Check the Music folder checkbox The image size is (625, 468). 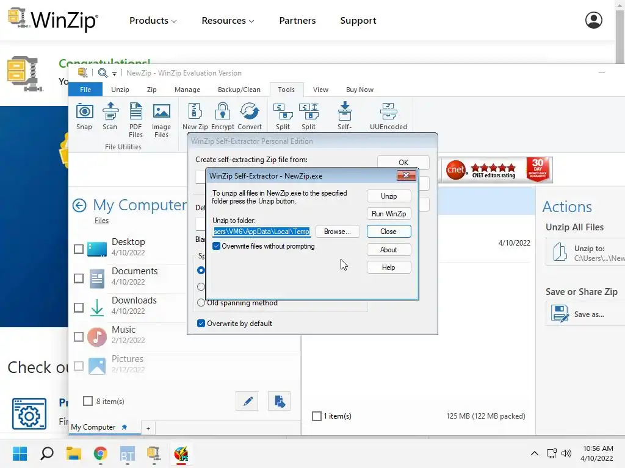(x=79, y=336)
